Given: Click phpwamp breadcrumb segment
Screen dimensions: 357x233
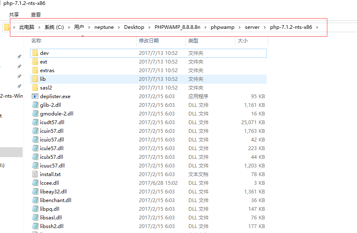Looking at the screenshot, I should [223, 27].
